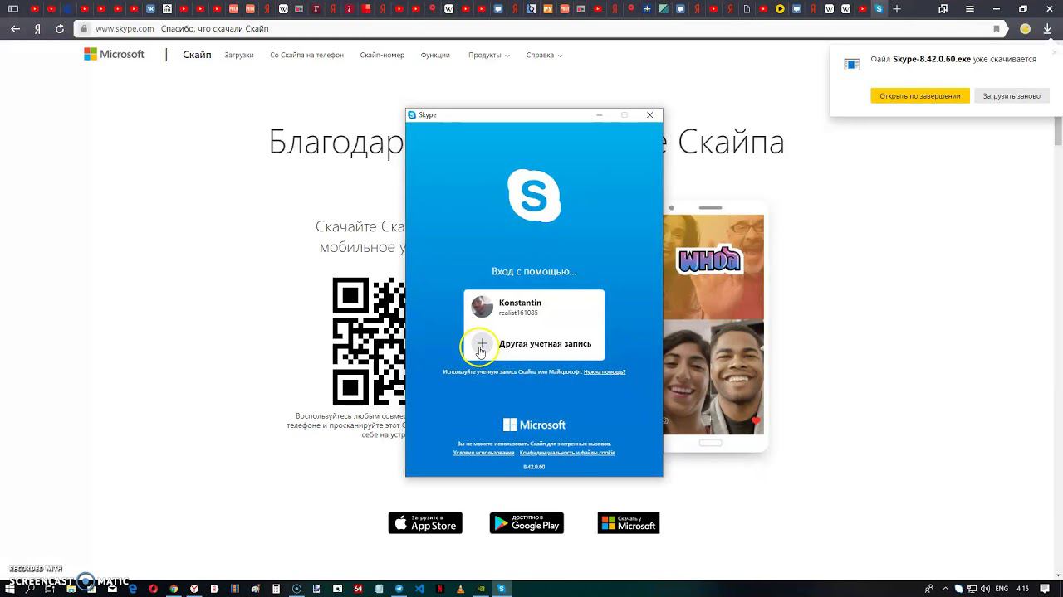The width and height of the screenshot is (1063, 597).
Task: Click the phone screenshot image on the page
Action: [714, 325]
